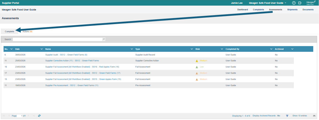Open Full Assessment Green Apples Farm (15) link

click(83, 79)
